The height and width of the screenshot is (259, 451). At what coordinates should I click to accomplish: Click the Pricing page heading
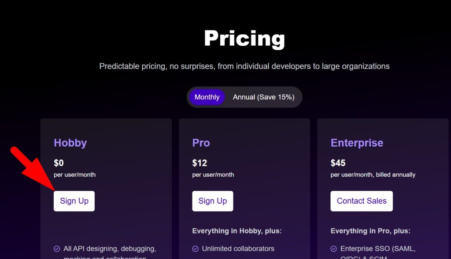click(x=244, y=39)
